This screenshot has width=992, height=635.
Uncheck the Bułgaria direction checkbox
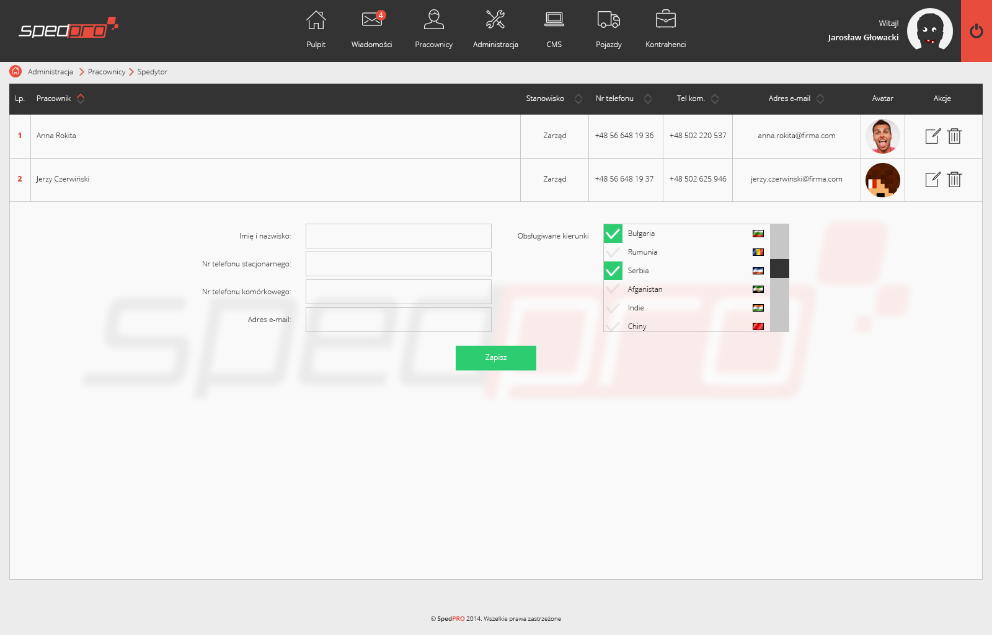point(613,234)
